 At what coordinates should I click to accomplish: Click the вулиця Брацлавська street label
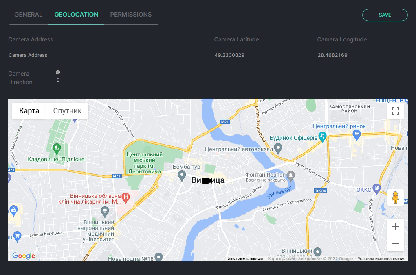(x=313, y=173)
